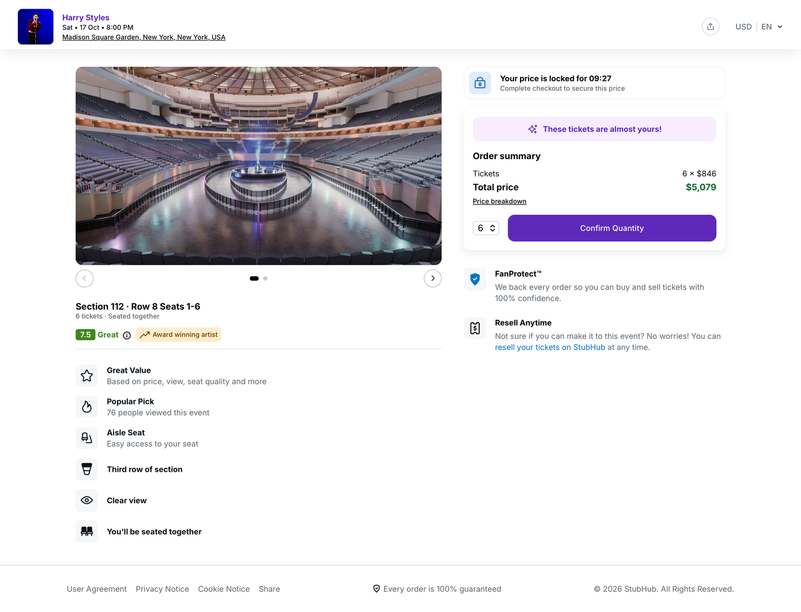Click '6 tickets · Seated together' text
The image size is (801, 612).
point(117,316)
